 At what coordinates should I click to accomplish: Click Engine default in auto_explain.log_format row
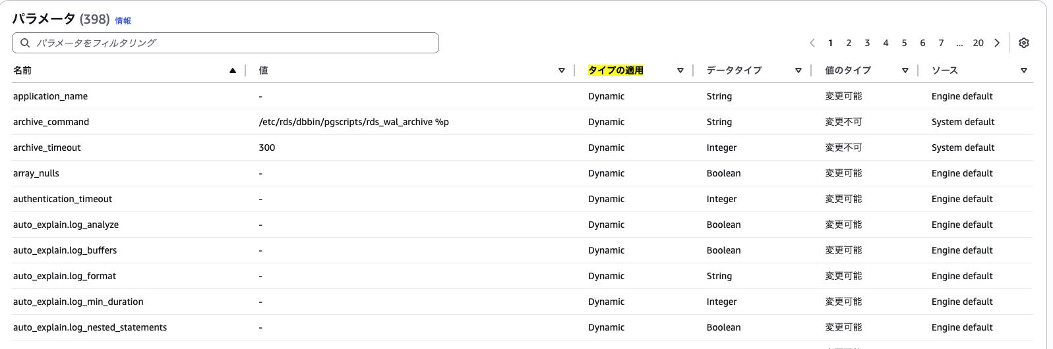[x=962, y=276]
